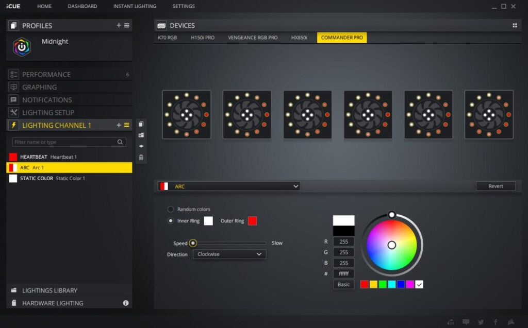This screenshot has height=328, width=528.
Task: Click the Inner Ring white color swatch
Action: pos(208,221)
